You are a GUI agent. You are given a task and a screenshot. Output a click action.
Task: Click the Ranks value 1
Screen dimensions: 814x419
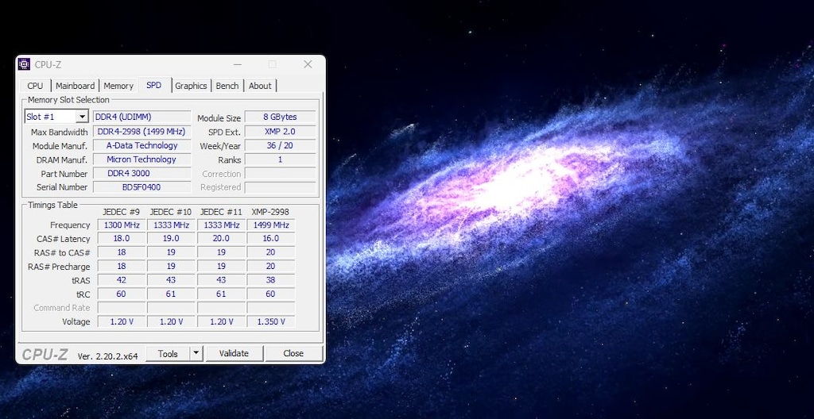tap(281, 160)
